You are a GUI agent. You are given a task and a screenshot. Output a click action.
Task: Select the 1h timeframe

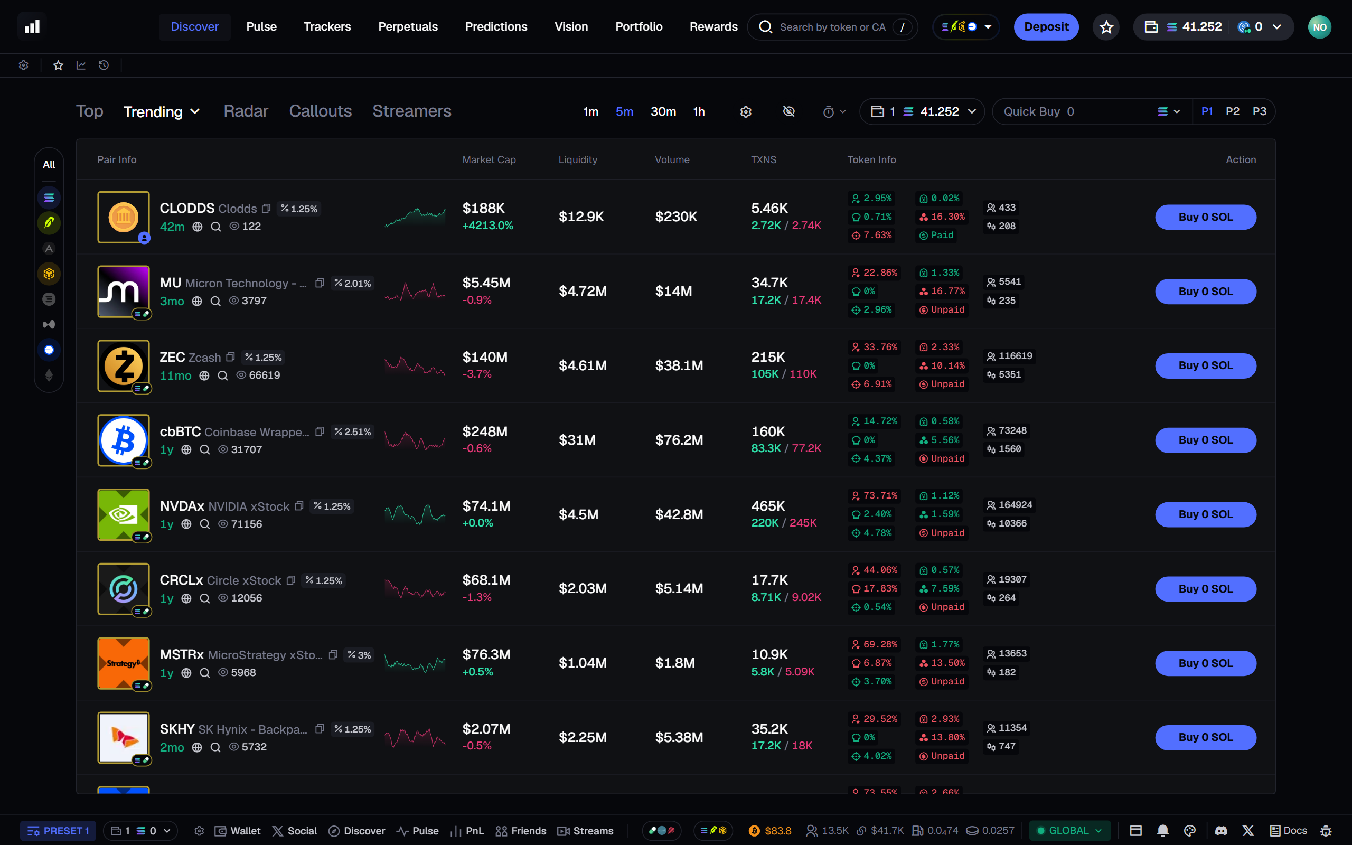(x=699, y=112)
